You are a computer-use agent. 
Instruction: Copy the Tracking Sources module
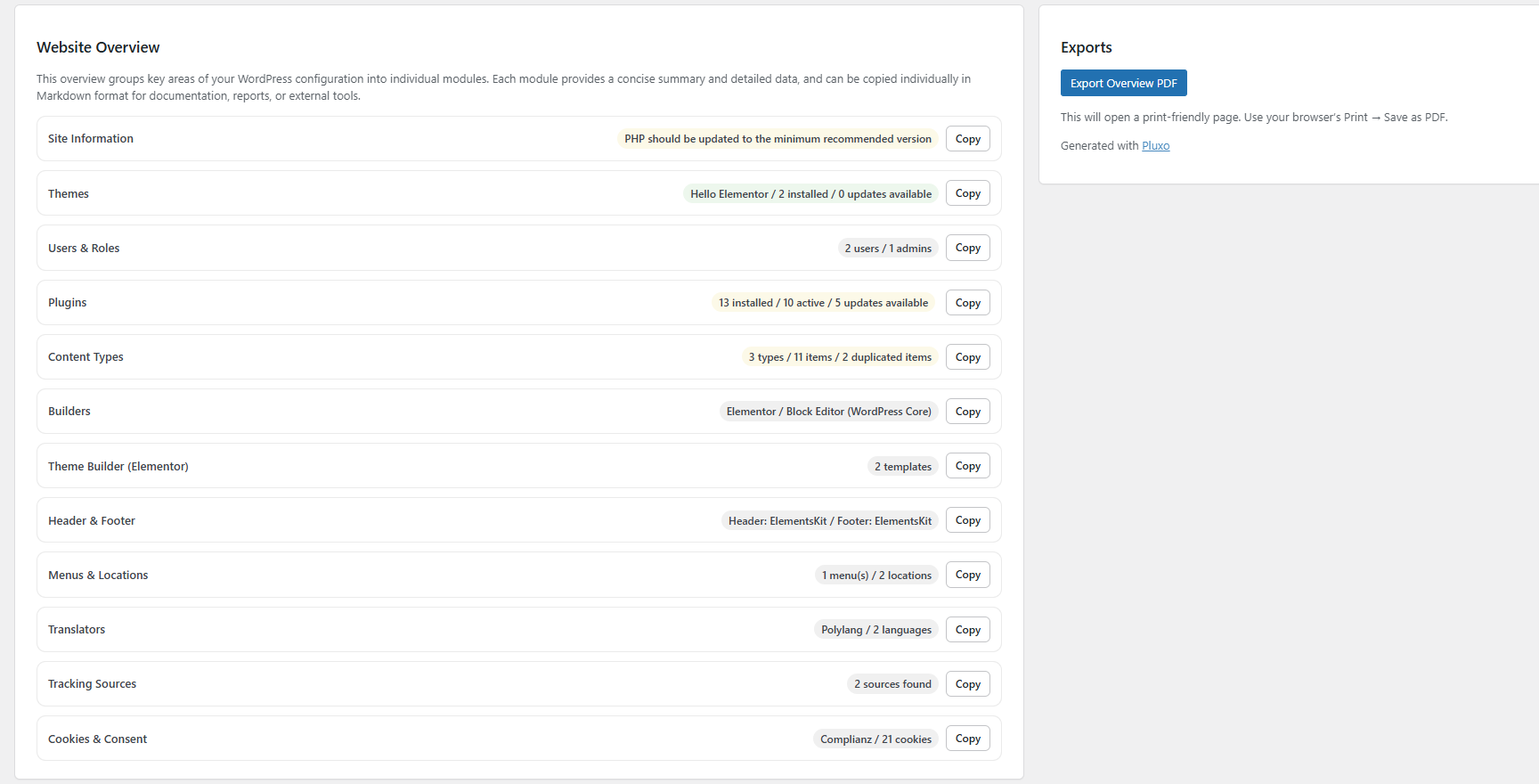967,684
